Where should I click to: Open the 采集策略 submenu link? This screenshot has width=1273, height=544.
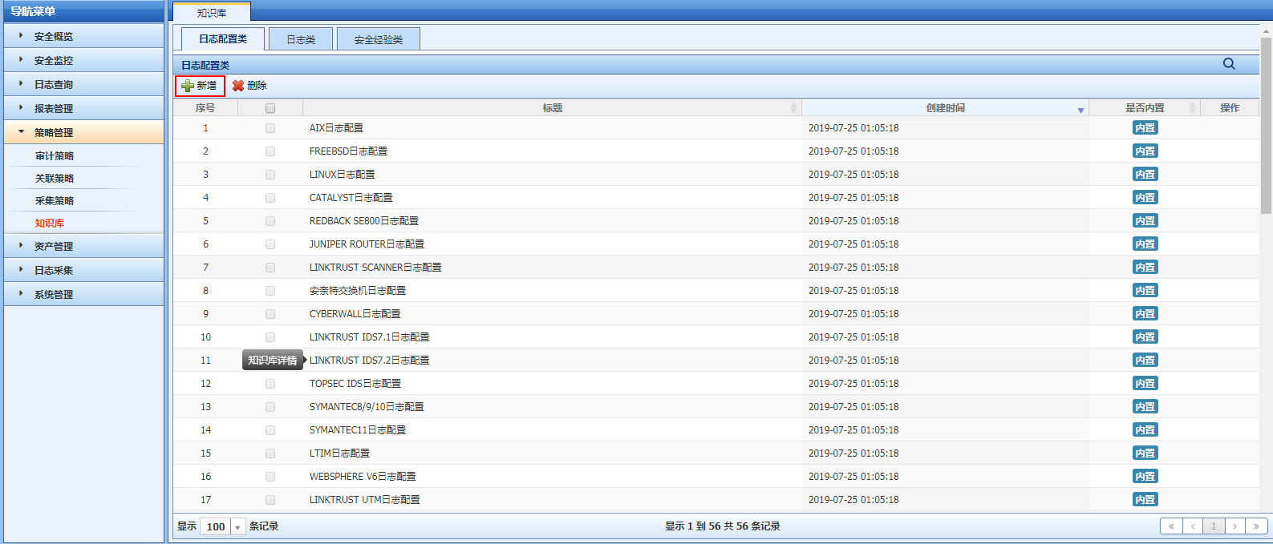pyautogui.click(x=55, y=201)
